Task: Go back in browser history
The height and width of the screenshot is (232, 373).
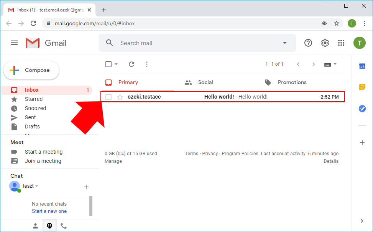Action: coord(9,23)
